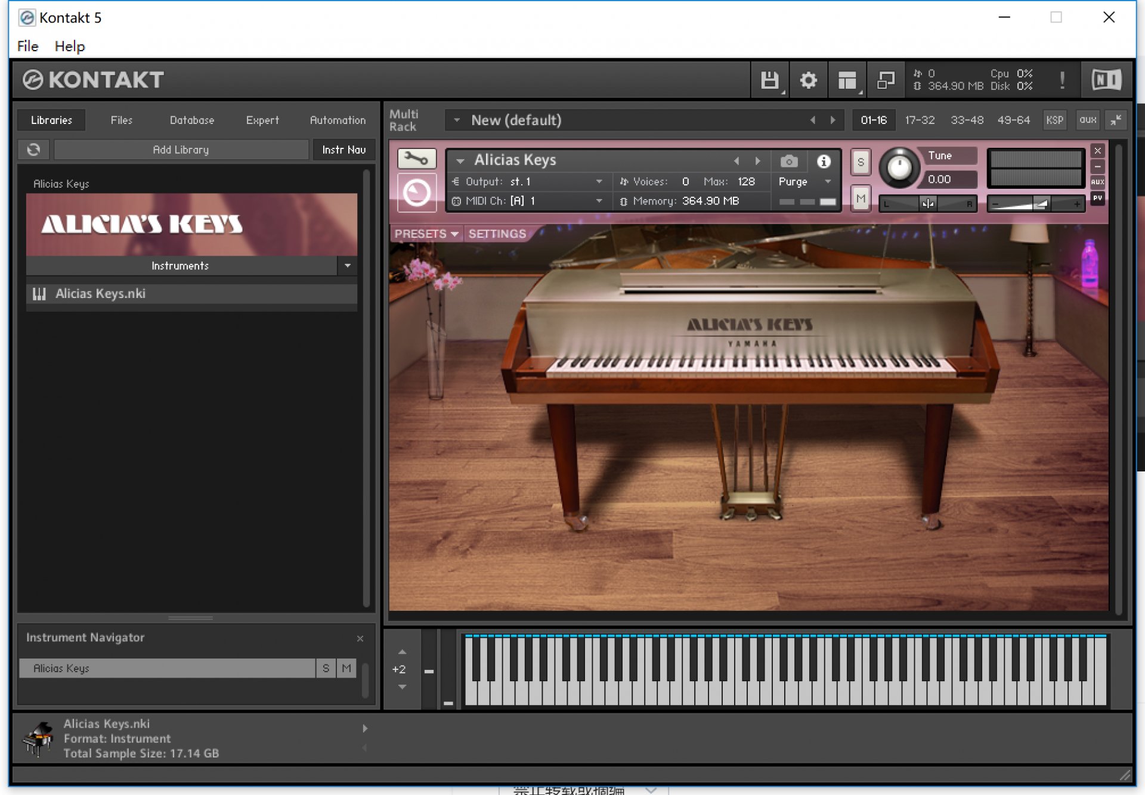The width and height of the screenshot is (1145, 795).
Task: Switch to Database tab
Action: (x=192, y=120)
